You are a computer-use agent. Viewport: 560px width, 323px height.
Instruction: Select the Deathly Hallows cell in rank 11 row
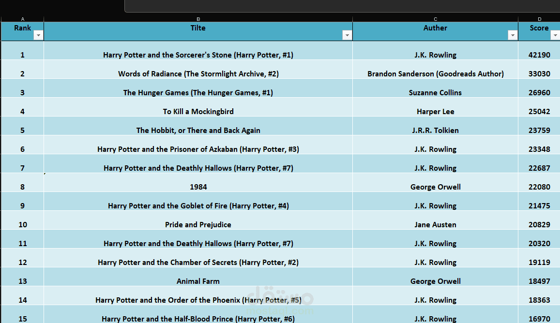pos(198,239)
